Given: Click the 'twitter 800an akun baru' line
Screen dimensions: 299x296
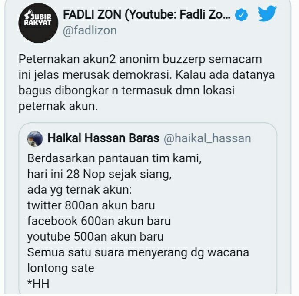Looking at the screenshot, I should pos(91,205).
